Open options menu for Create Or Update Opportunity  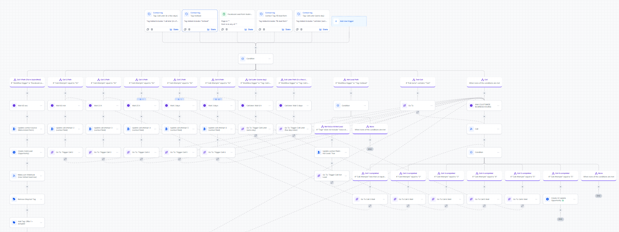point(574,199)
